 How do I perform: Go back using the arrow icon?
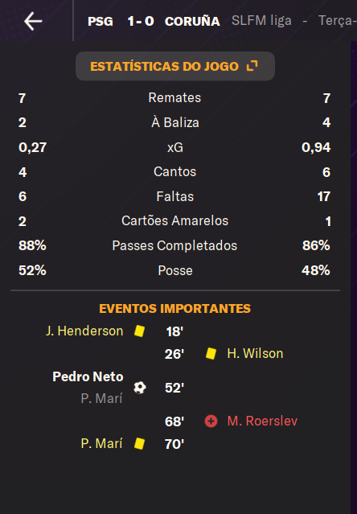[33, 21]
